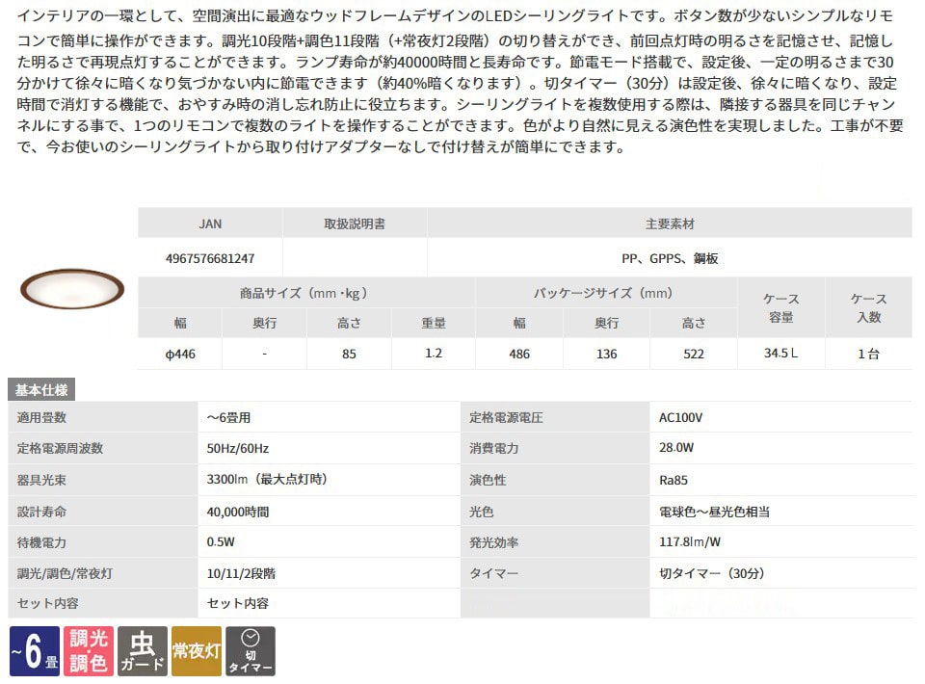Click the 34.5 L case capacity value
Image resolution: width=925 pixels, height=684 pixels.
tap(780, 354)
